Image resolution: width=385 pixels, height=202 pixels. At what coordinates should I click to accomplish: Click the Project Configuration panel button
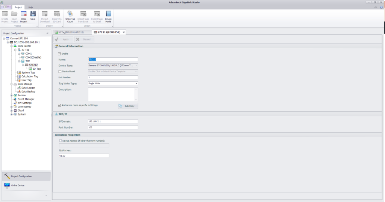pyautogui.click(x=26, y=176)
